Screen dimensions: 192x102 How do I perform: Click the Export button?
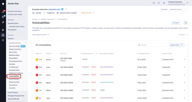[x=176, y=23]
